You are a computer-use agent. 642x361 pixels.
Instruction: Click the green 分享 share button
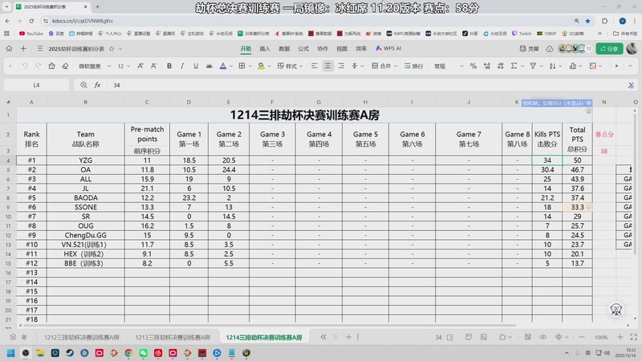pos(609,49)
